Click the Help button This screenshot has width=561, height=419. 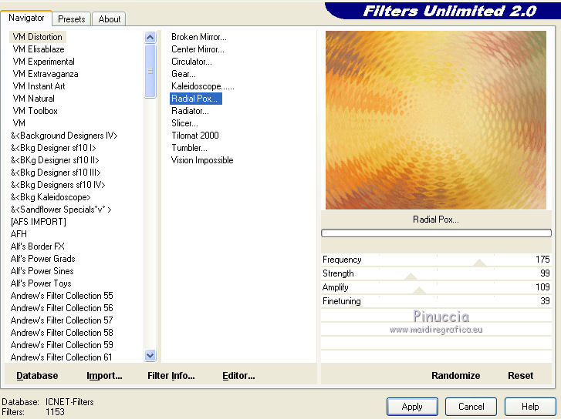[x=530, y=407]
